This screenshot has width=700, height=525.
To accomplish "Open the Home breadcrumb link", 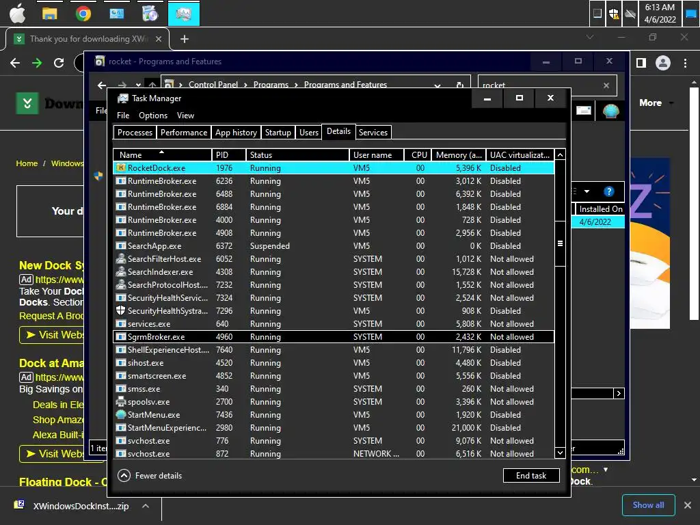I will coord(27,163).
